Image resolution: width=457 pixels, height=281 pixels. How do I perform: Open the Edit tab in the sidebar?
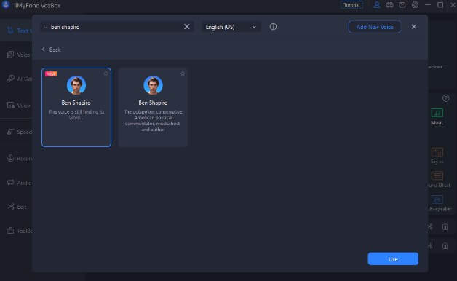click(17, 207)
